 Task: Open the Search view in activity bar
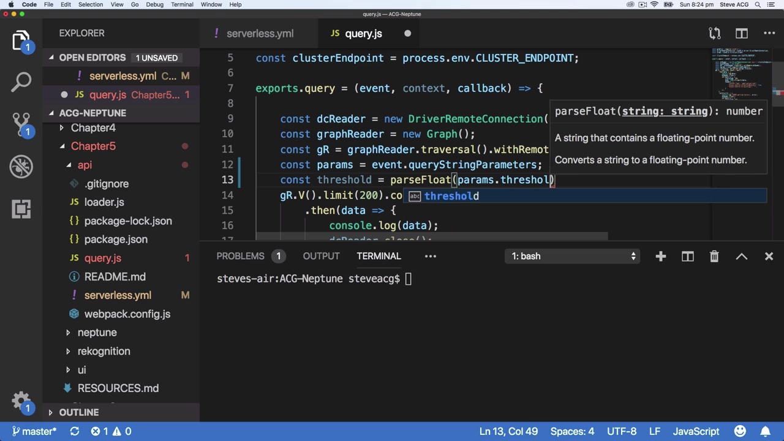click(21, 81)
